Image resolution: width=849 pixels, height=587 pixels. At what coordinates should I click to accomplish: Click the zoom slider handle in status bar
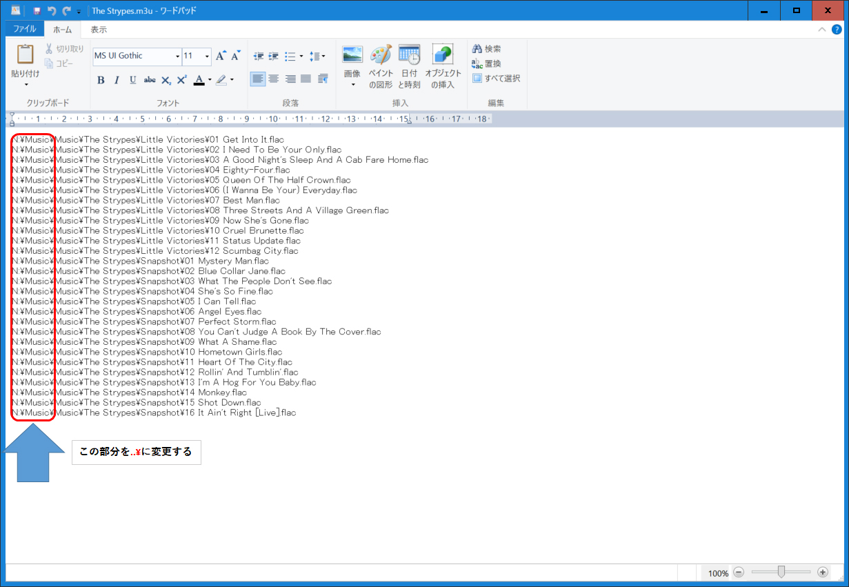coord(781,572)
